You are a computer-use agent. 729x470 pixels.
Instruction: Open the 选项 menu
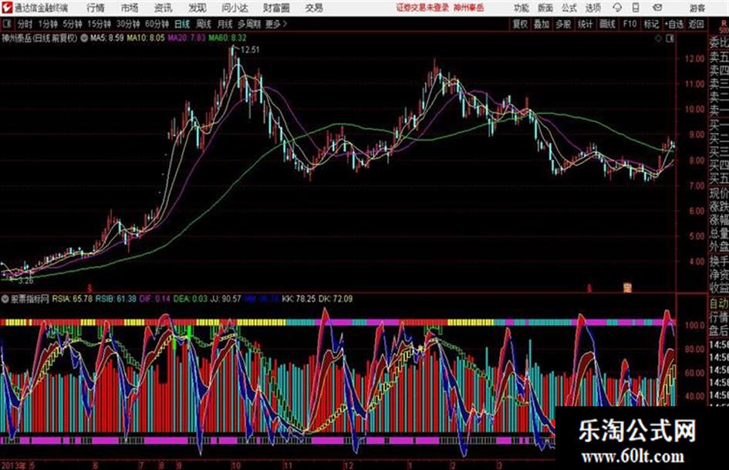coord(593,8)
